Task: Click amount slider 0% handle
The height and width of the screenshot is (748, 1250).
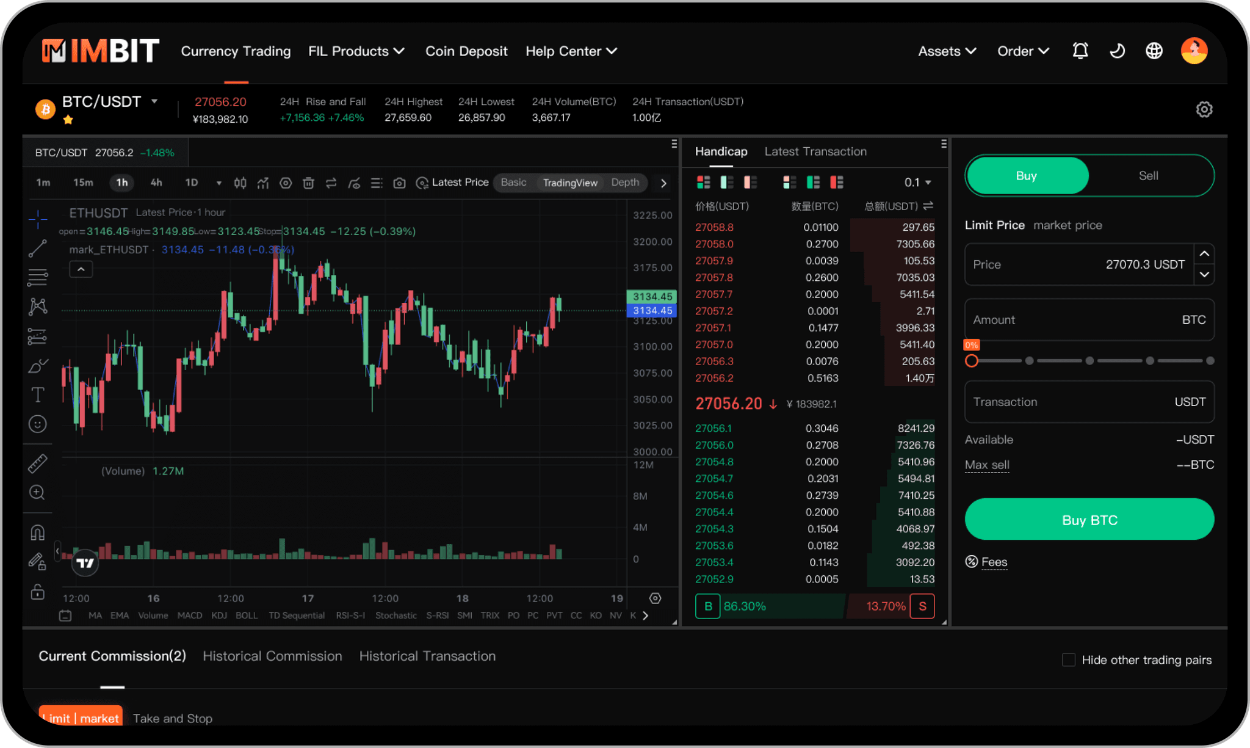Action: pos(971,361)
